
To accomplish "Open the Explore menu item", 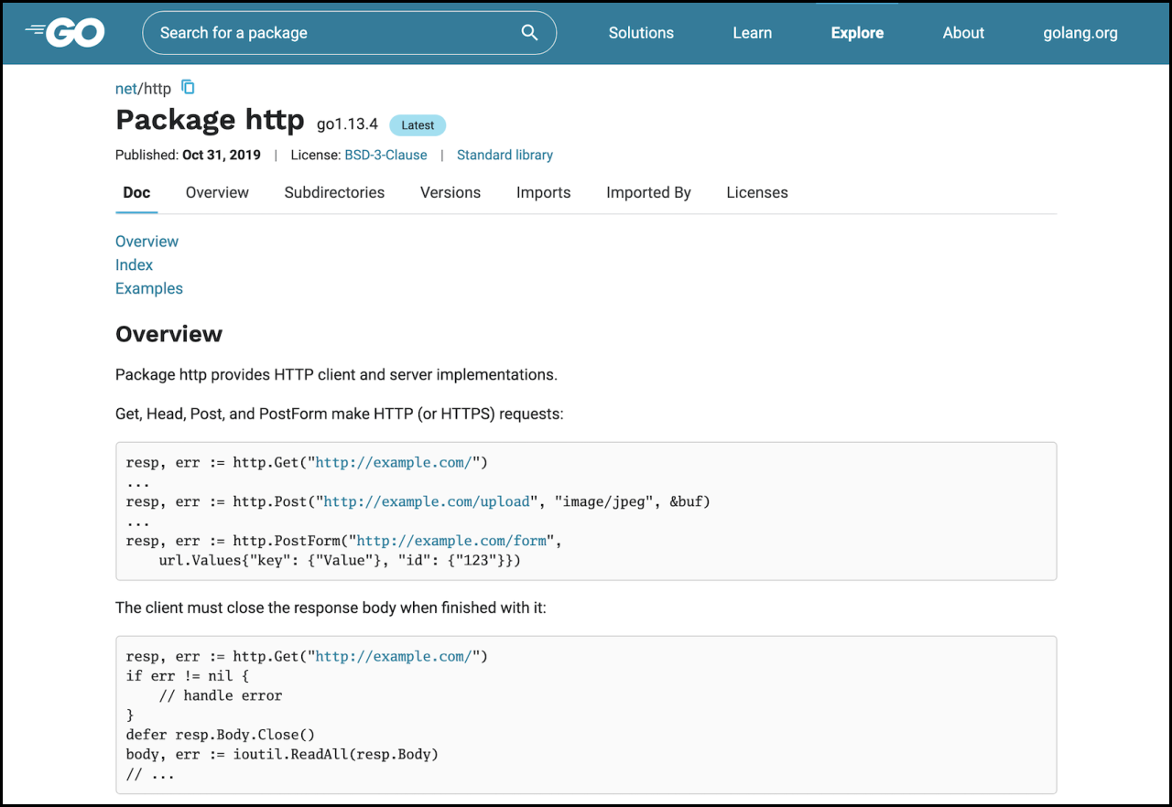I will click(857, 32).
